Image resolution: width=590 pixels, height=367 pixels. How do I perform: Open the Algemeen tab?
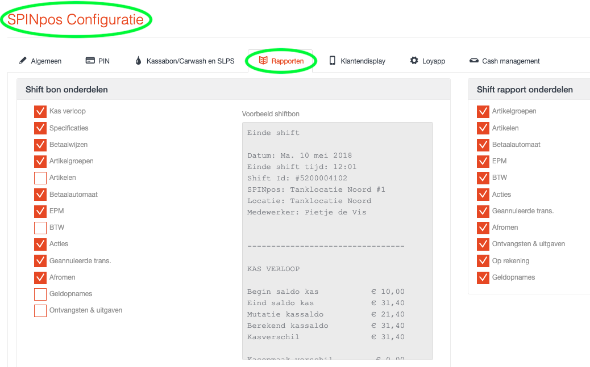40,61
